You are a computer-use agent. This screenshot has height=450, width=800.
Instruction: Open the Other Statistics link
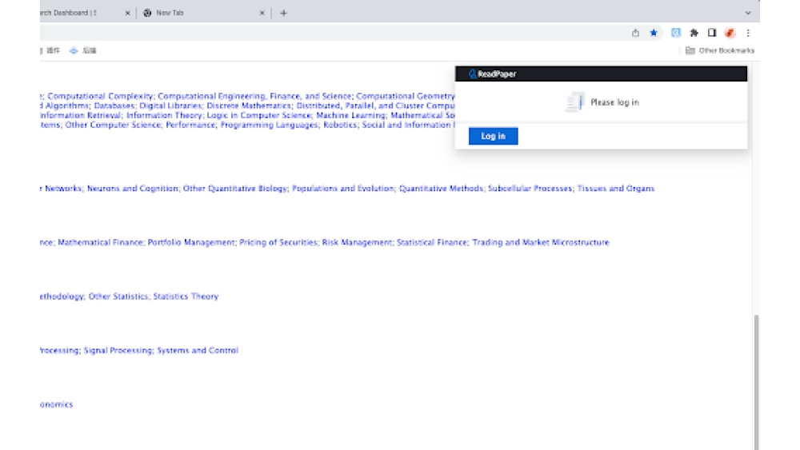[118, 297]
